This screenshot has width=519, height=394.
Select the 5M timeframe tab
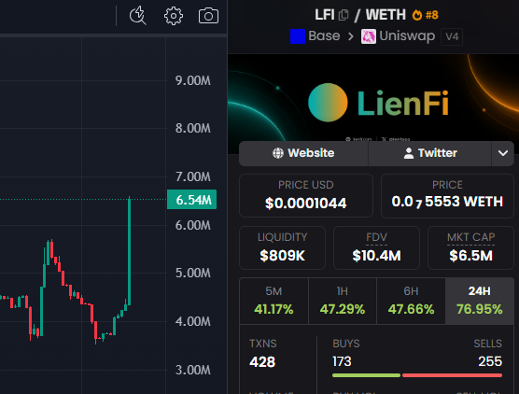(x=274, y=301)
